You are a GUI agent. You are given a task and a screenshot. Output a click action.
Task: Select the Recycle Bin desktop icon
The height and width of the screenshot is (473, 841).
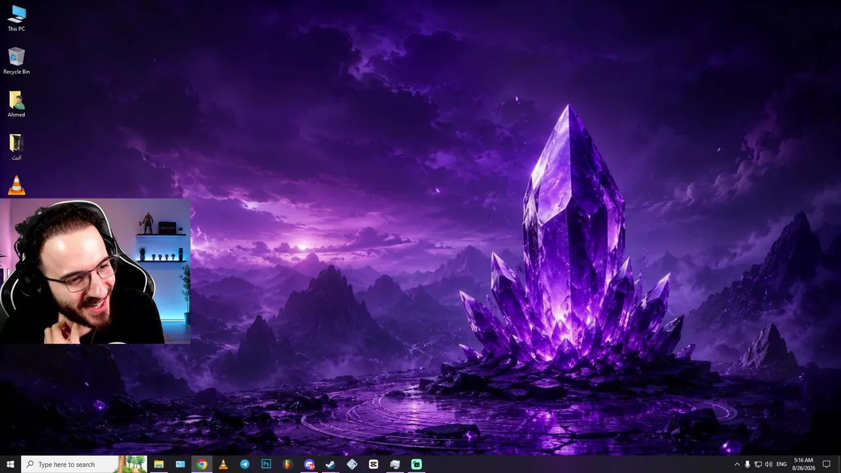16,61
